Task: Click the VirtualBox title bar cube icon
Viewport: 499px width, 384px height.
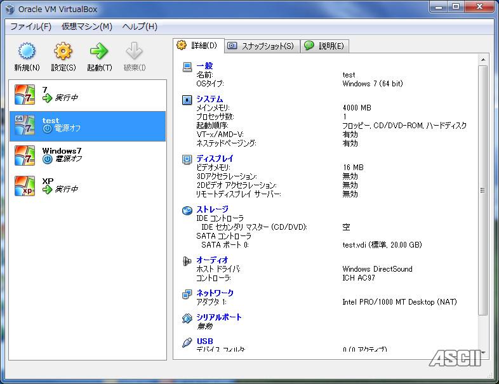Action: [10, 10]
